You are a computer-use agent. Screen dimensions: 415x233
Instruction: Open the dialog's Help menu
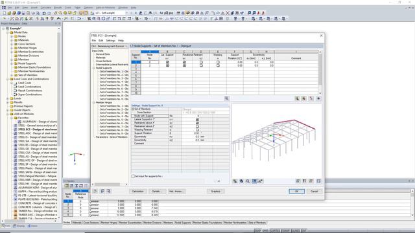pos(121,40)
